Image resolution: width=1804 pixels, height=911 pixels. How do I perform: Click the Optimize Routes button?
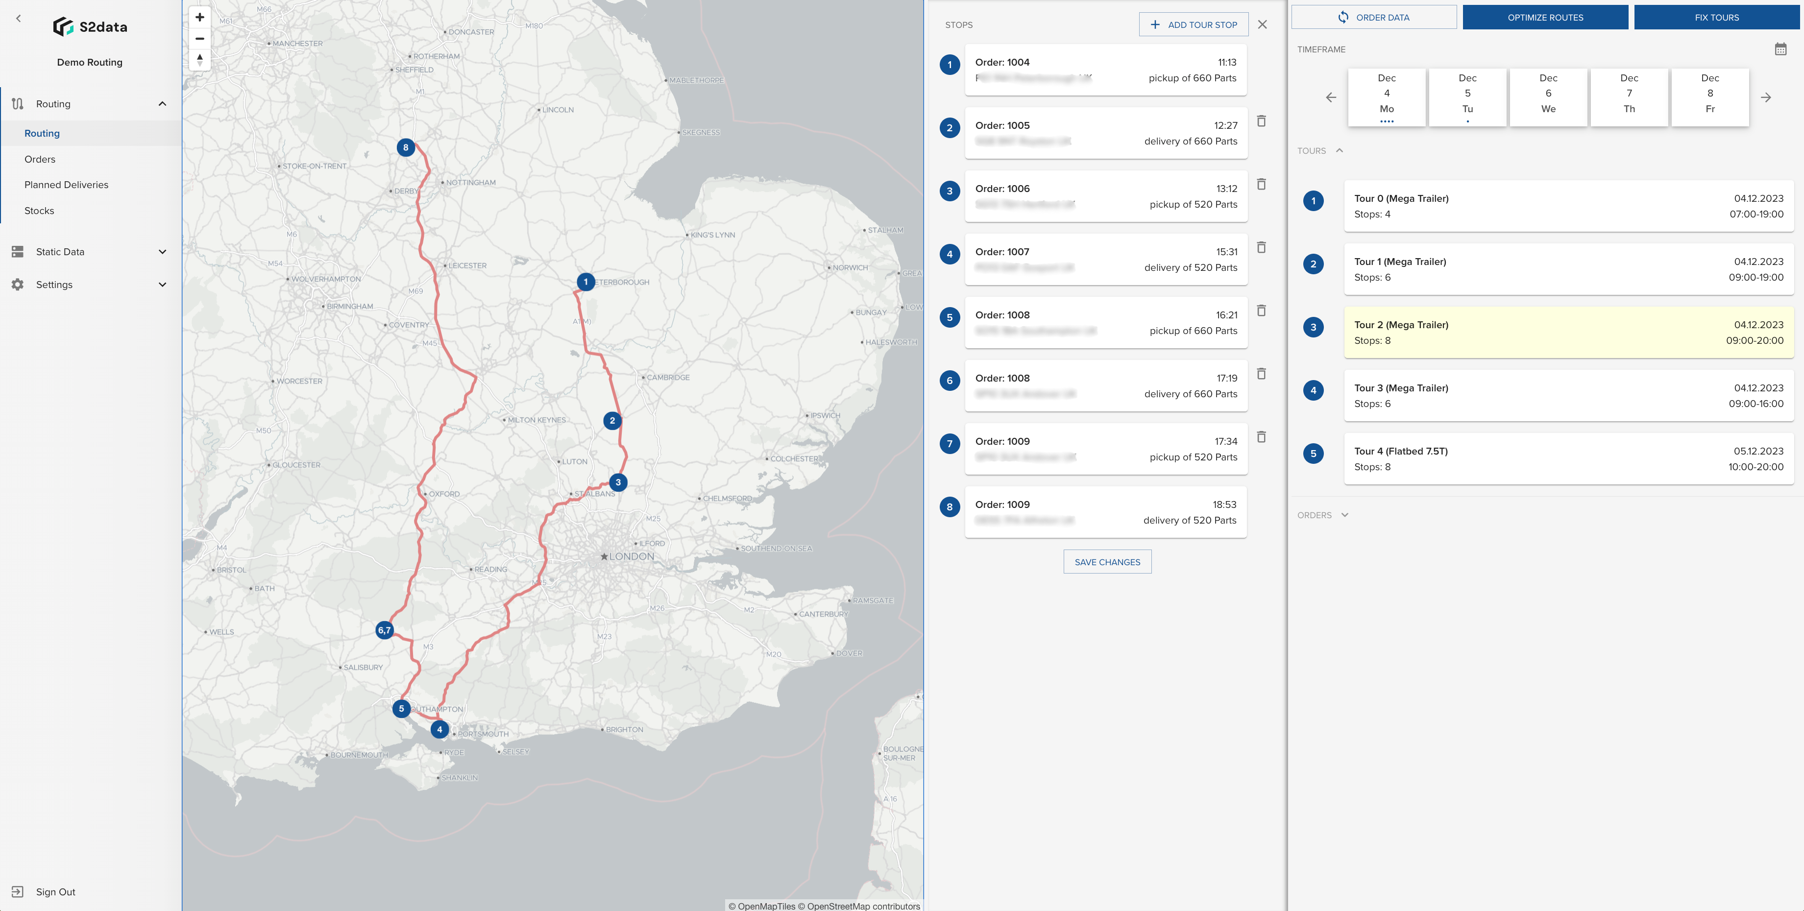point(1546,17)
